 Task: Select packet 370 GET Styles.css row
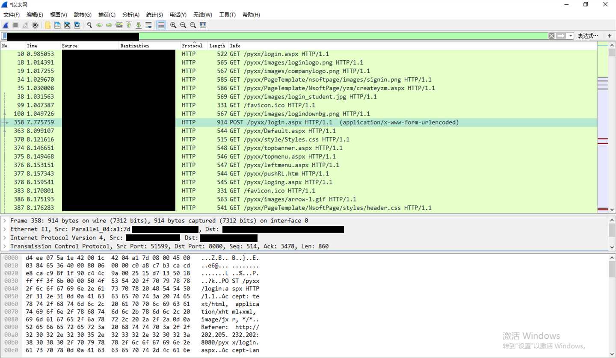pyautogui.click(x=299, y=139)
